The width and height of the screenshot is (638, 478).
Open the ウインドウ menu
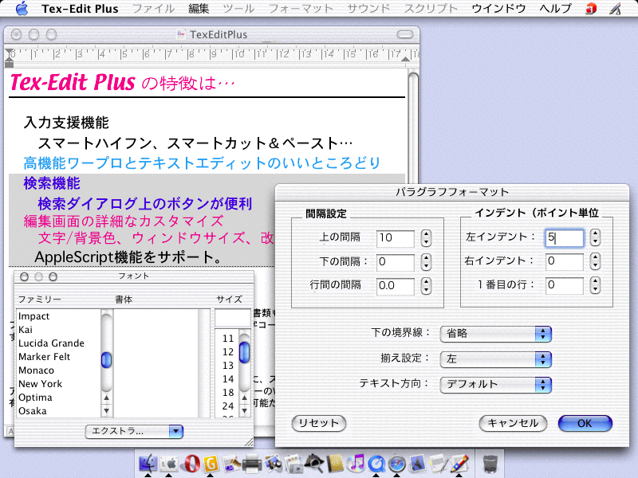498,9
